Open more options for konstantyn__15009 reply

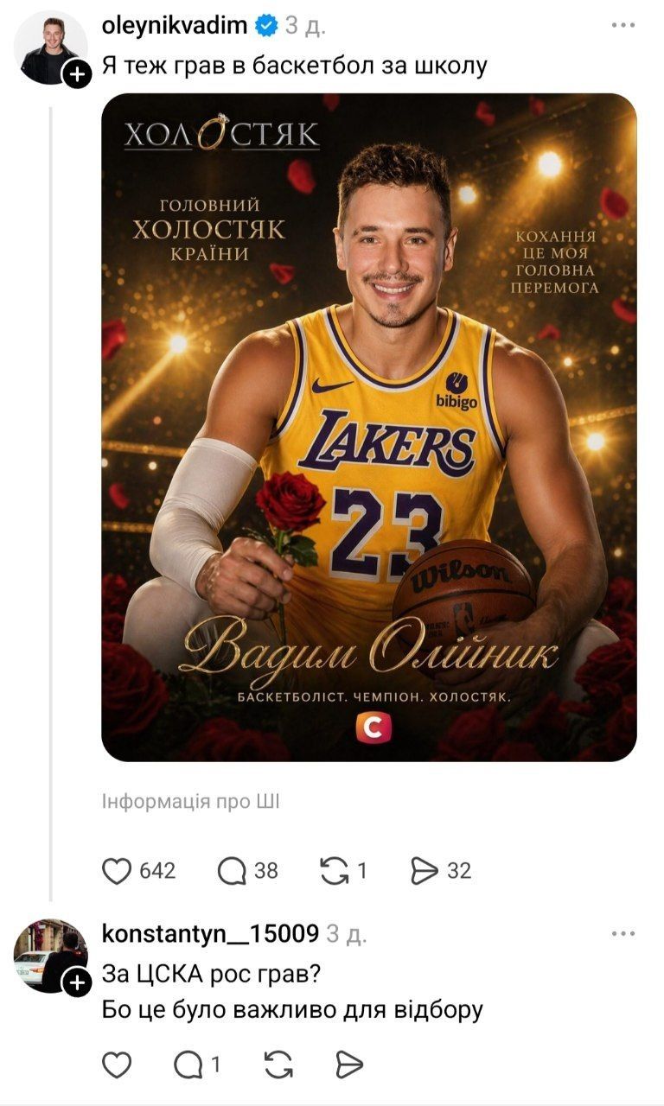tap(622, 934)
